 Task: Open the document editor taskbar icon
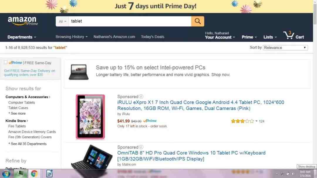[49, 174]
